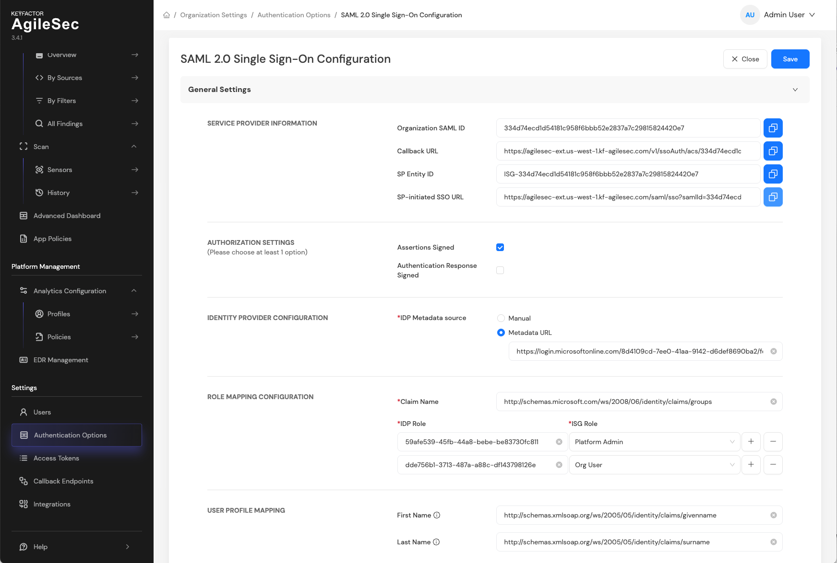Click the History clock icon

pos(39,193)
